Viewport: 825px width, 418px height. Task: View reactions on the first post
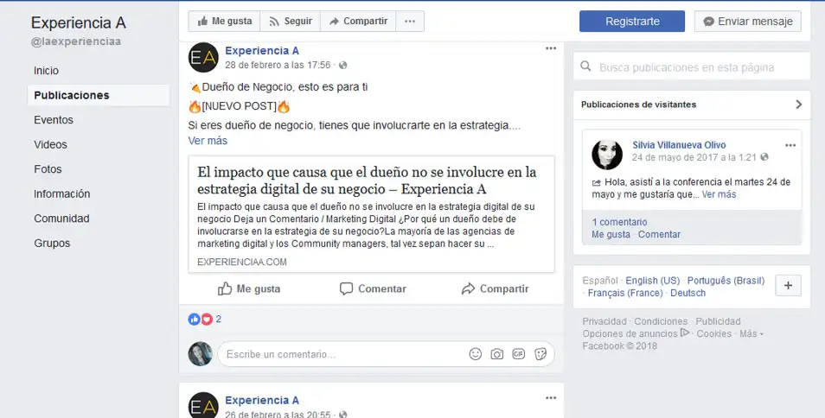click(x=205, y=319)
